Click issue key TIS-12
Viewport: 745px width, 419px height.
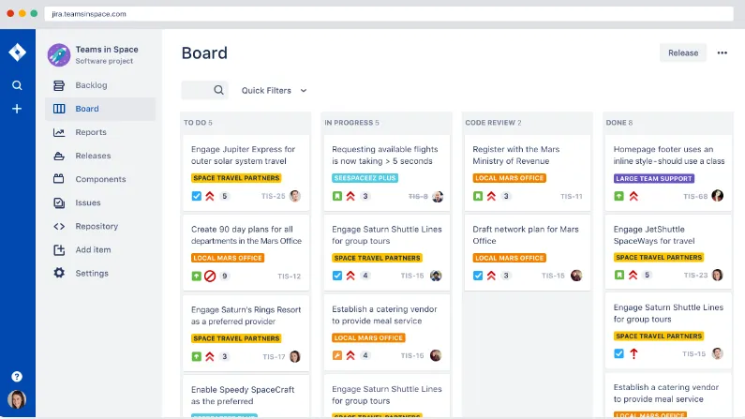point(290,276)
